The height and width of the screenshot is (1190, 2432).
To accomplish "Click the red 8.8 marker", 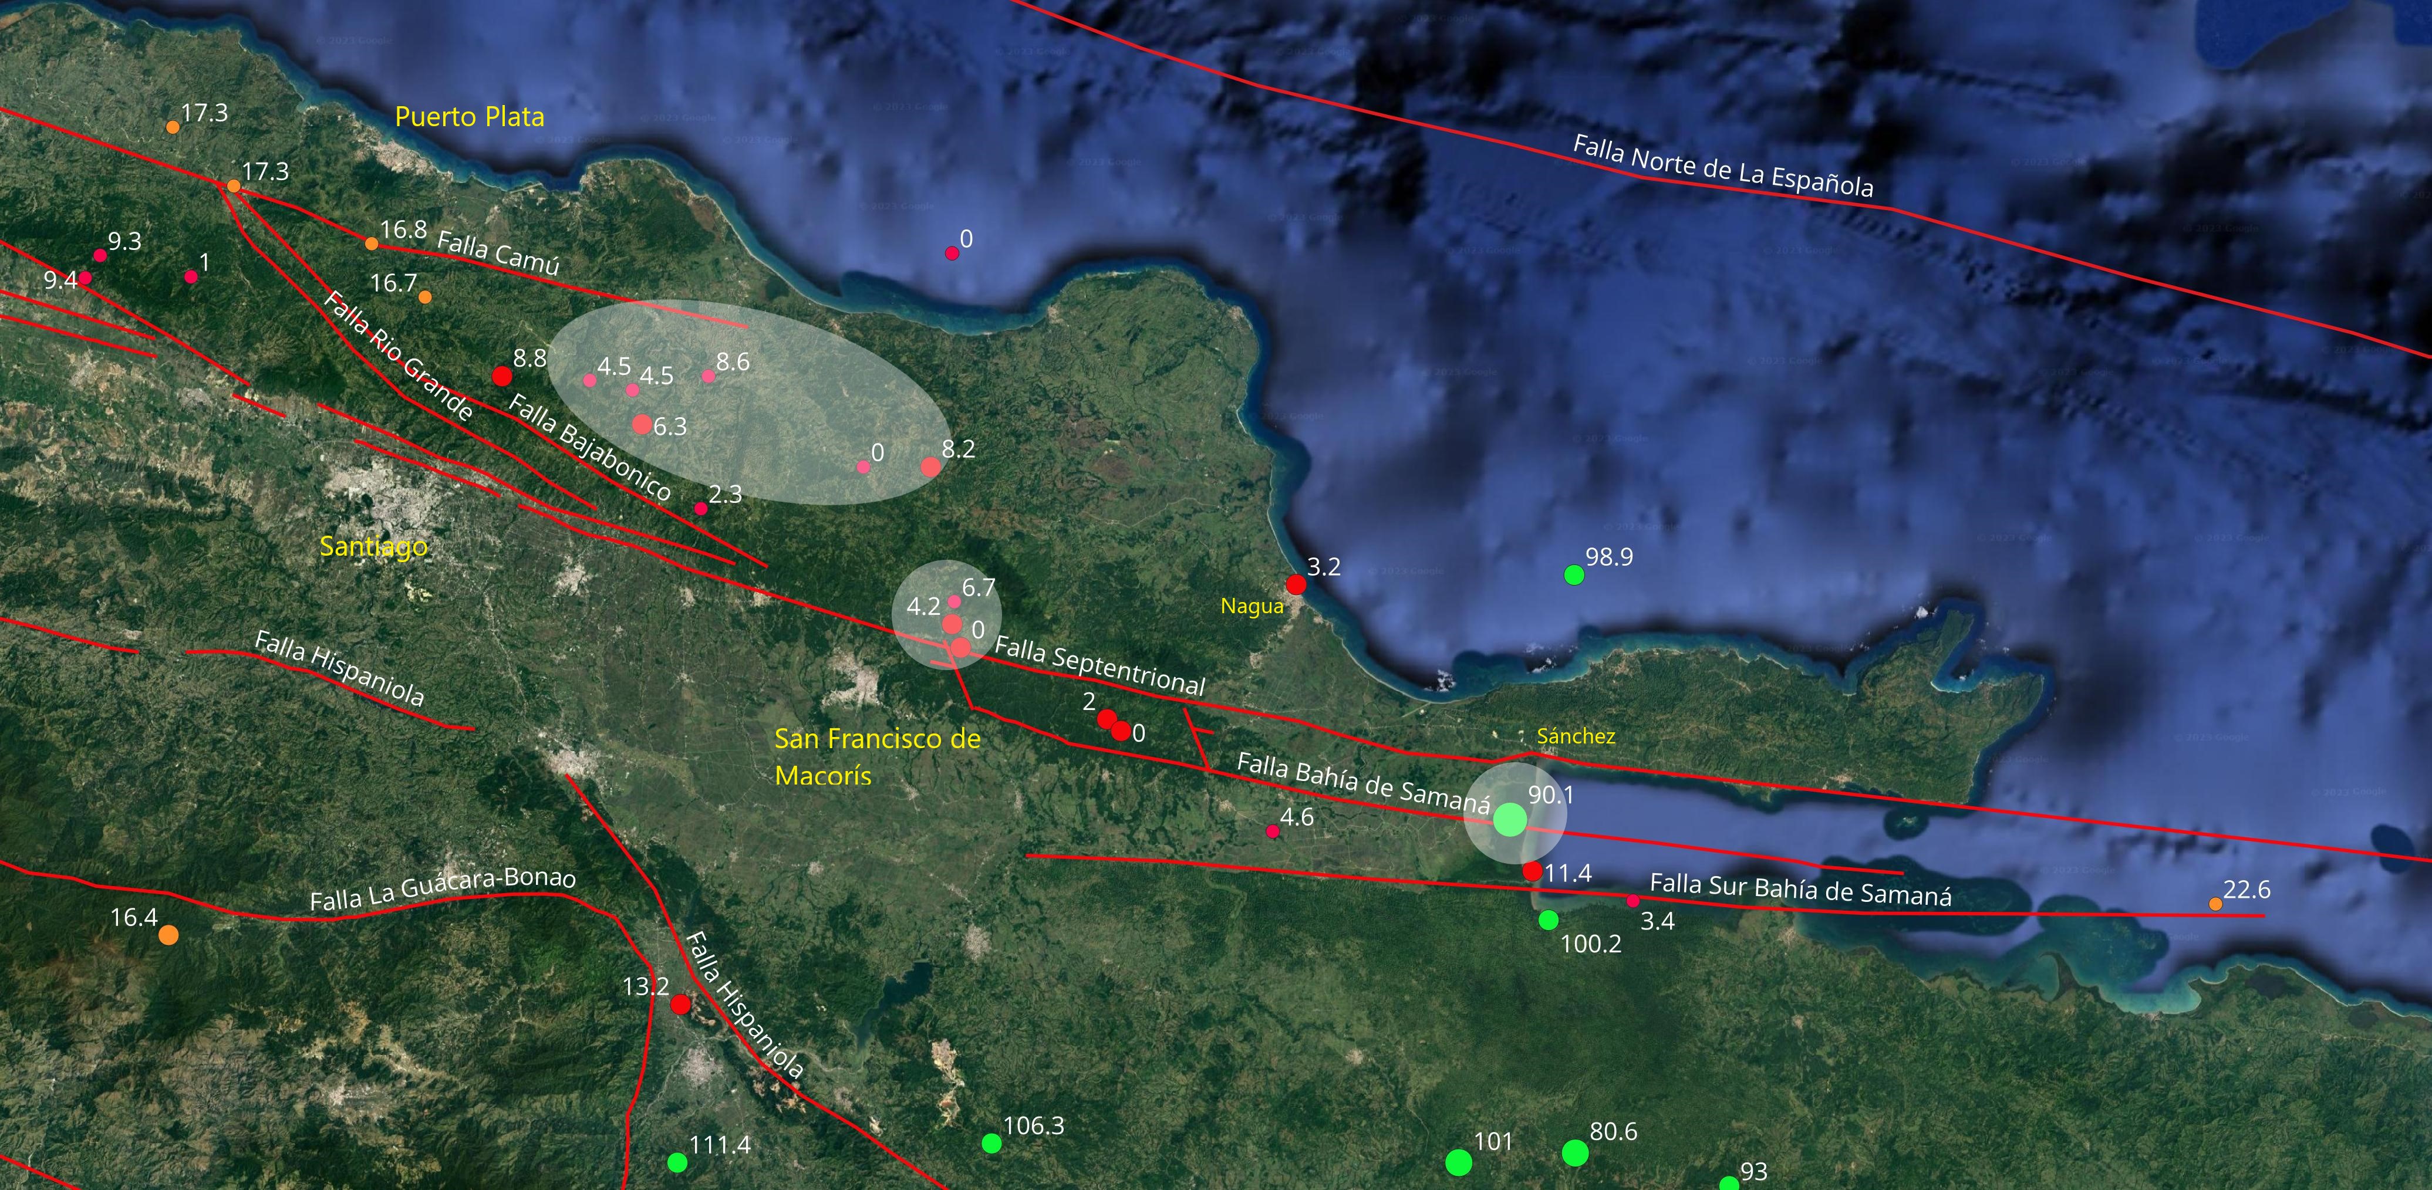I will [x=502, y=377].
